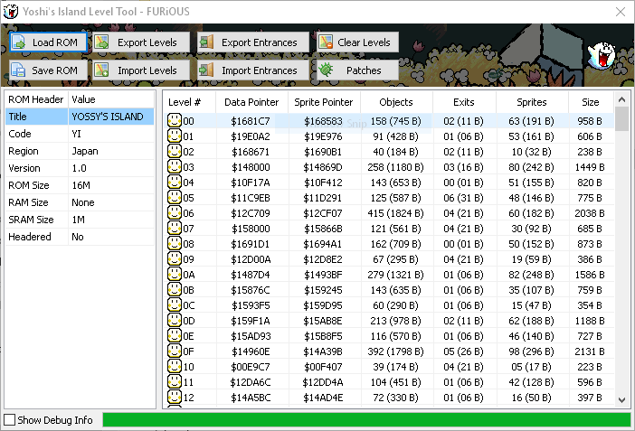
Task: Select the Code row in ROM Header
Action: pyautogui.click(x=80, y=134)
